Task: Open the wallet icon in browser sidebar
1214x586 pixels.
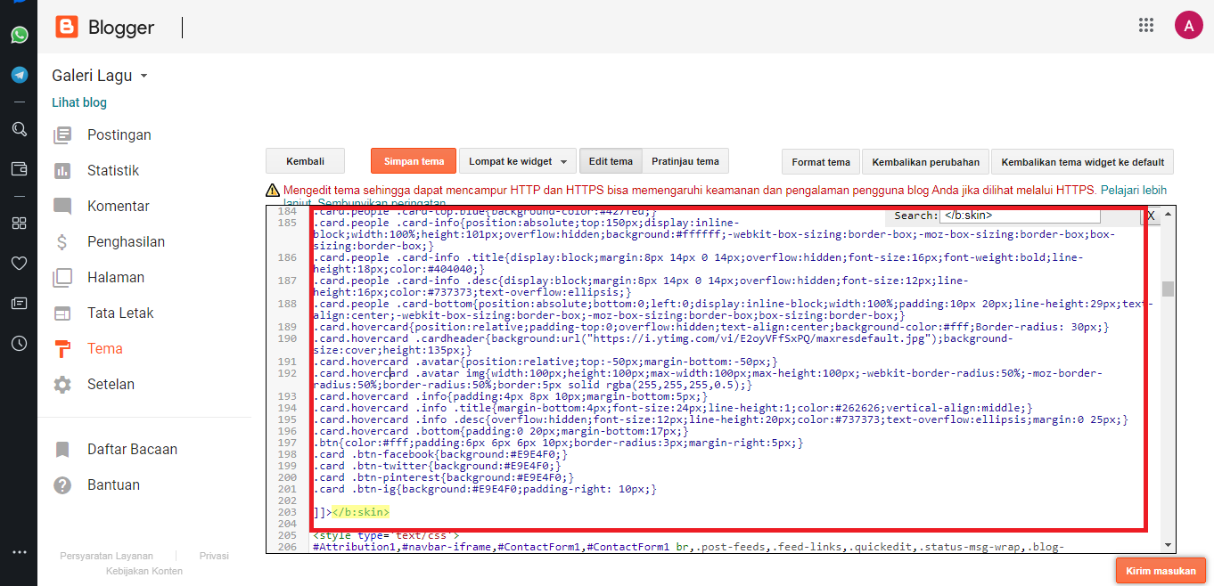Action: (x=19, y=168)
